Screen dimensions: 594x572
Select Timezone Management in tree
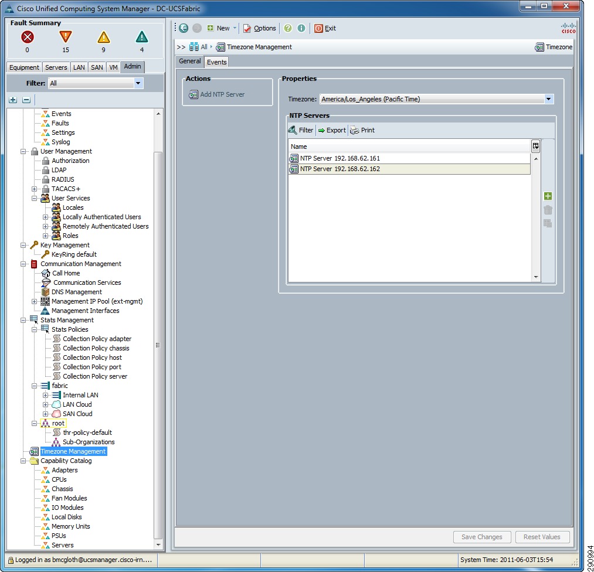point(73,452)
